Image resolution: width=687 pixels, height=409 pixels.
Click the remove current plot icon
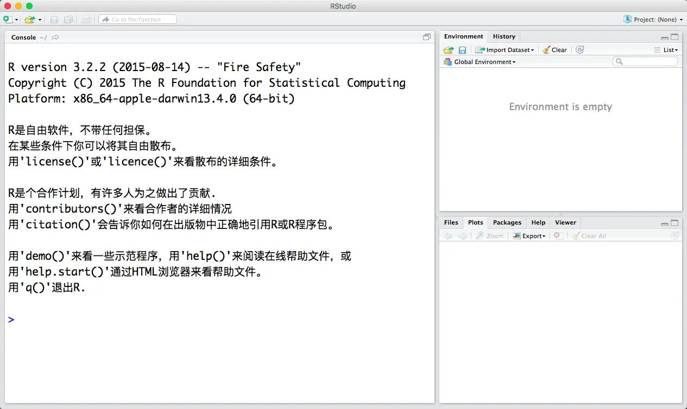[x=557, y=236]
